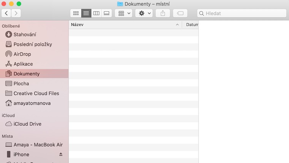Switch to list view
This screenshot has height=163, width=289.
[86, 13]
